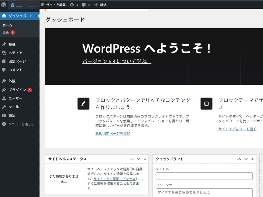Open ダッシュボード menu in sidebar
The height and width of the screenshot is (197, 263).
[20, 16]
